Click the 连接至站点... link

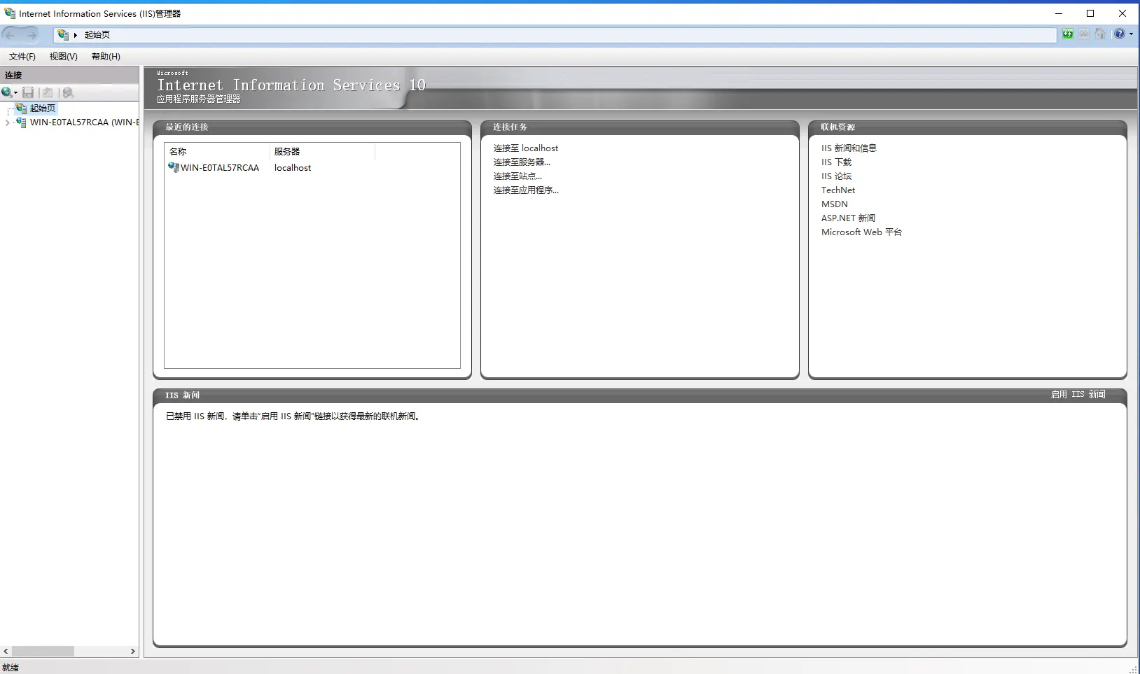pos(517,176)
